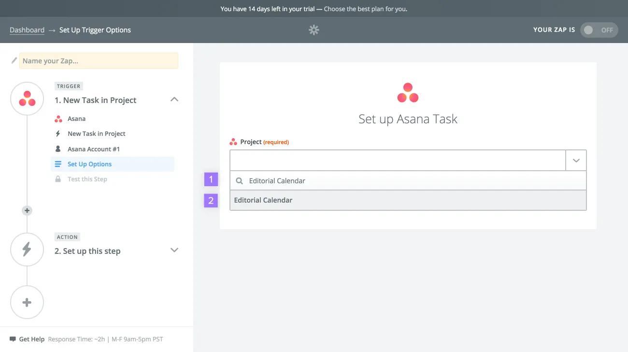
Task: Click the person icon next to Asana Account #1
Action: click(x=58, y=148)
